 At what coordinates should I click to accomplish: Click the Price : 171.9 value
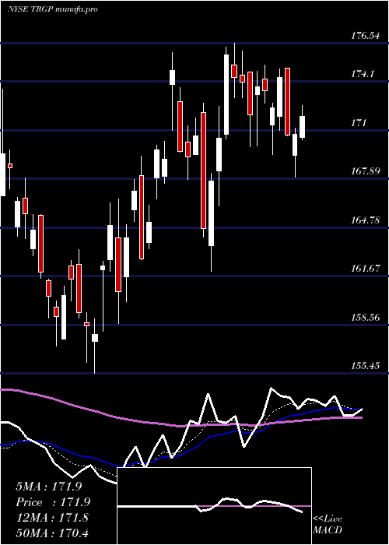point(53,502)
